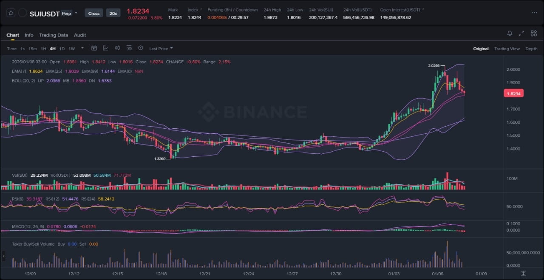
Task: Click the Vol(SUI) indicator label
Action: point(20,175)
